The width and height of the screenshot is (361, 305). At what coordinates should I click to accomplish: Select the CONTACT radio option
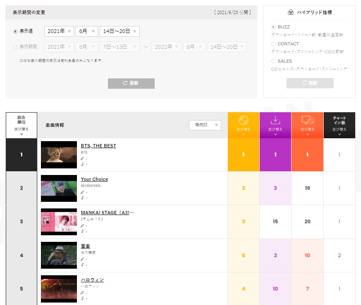point(273,44)
